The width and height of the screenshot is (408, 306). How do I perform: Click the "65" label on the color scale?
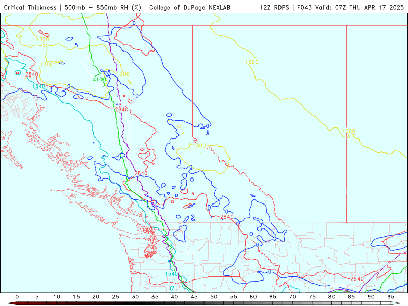pyautogui.click(x=273, y=297)
